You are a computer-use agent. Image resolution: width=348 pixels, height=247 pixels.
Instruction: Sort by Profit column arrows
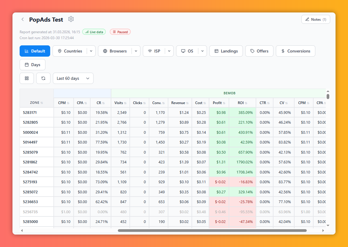(x=224, y=103)
